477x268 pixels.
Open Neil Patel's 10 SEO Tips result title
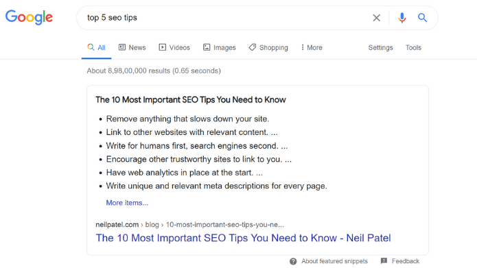pos(243,238)
